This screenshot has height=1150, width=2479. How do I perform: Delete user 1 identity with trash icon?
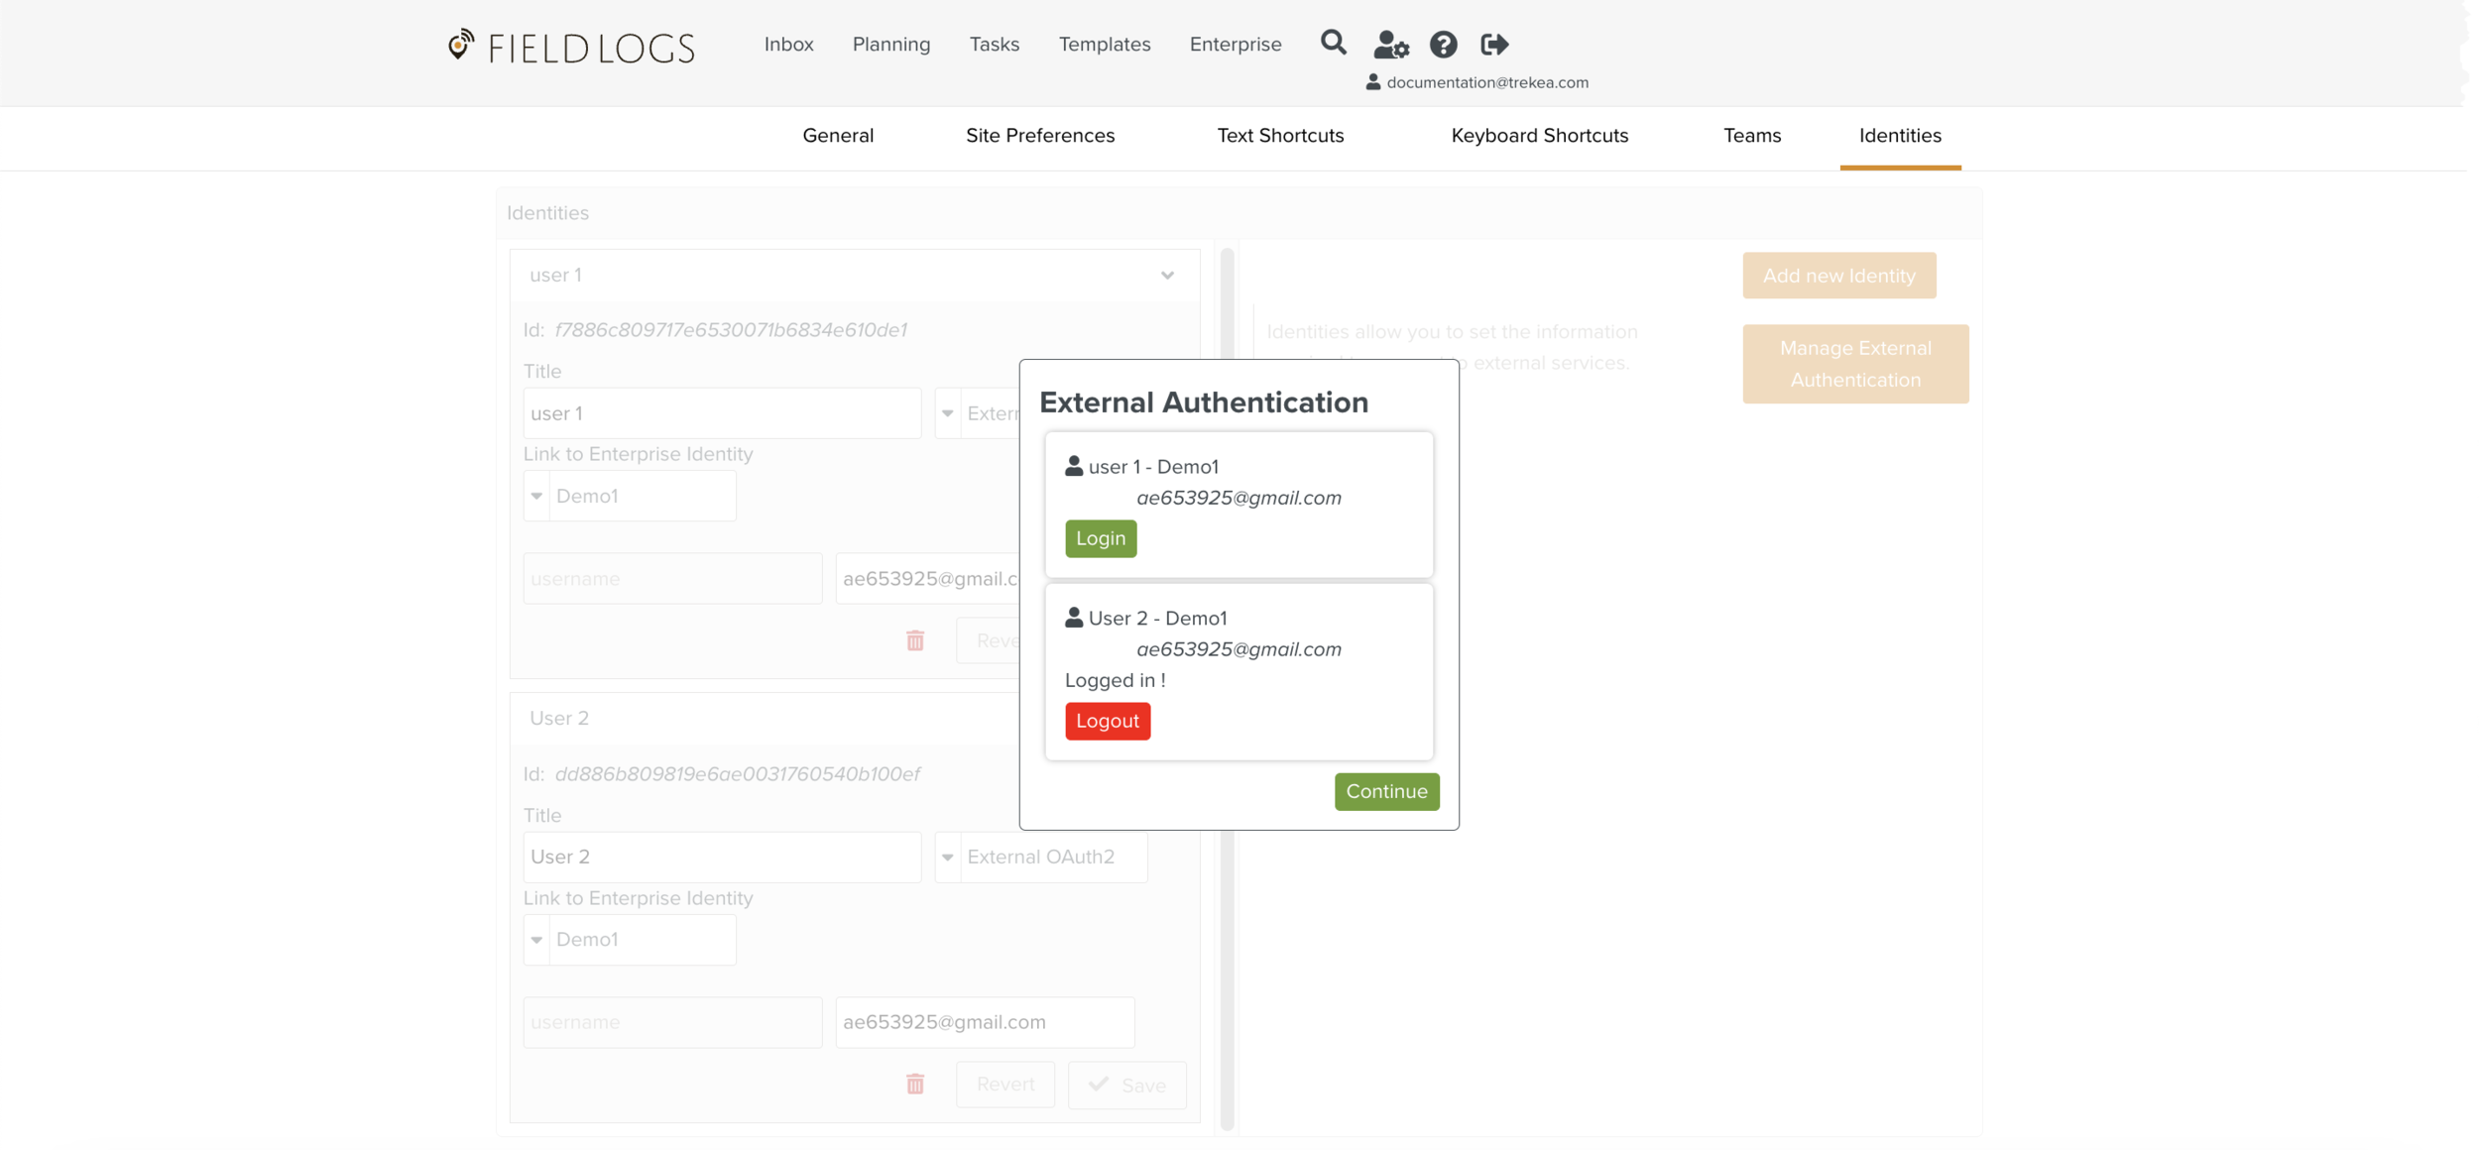[x=915, y=640]
